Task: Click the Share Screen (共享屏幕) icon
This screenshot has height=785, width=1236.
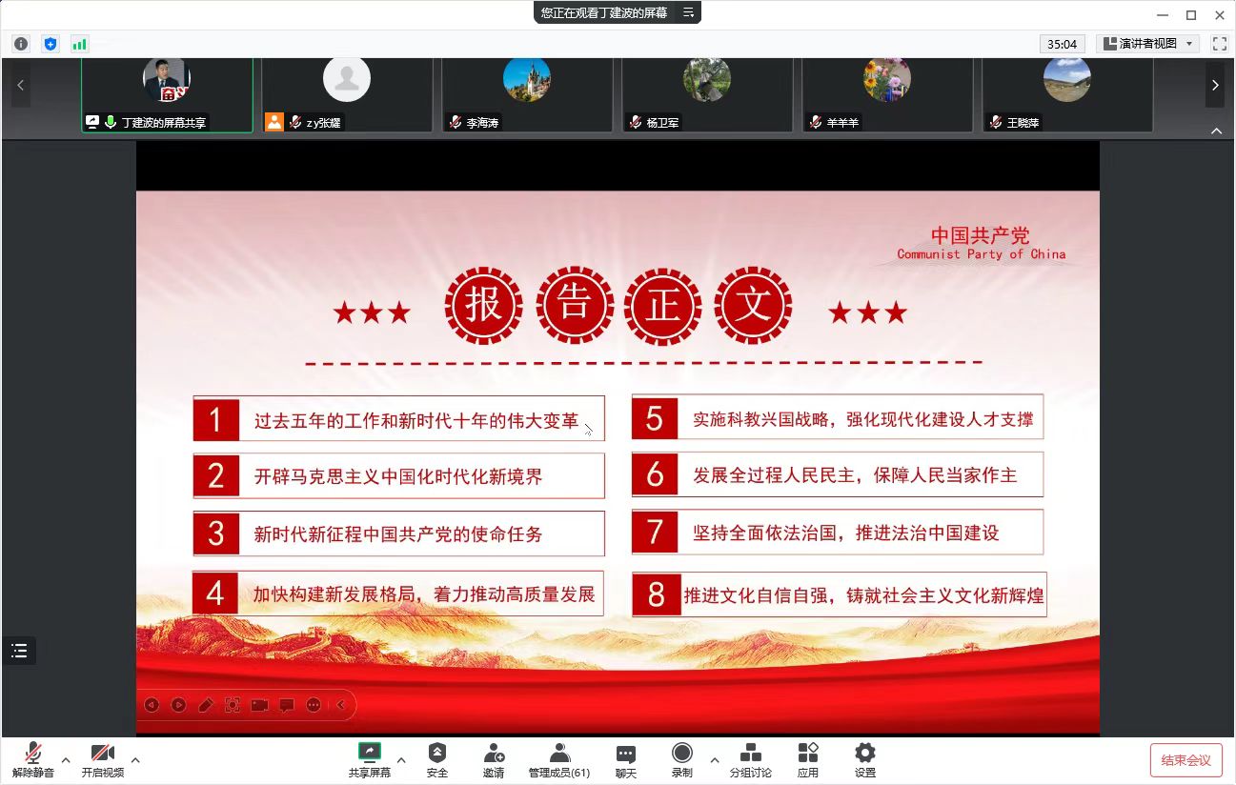Action: (369, 759)
